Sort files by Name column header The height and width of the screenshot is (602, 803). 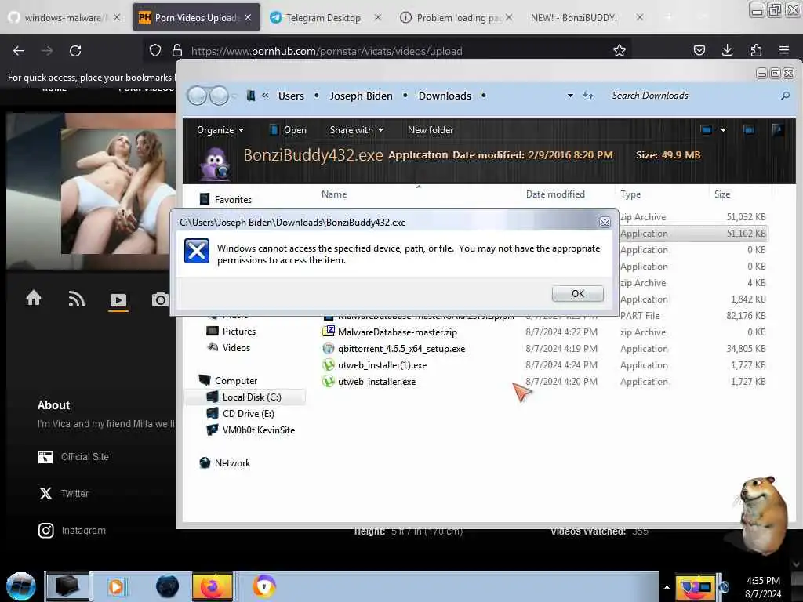pos(334,194)
